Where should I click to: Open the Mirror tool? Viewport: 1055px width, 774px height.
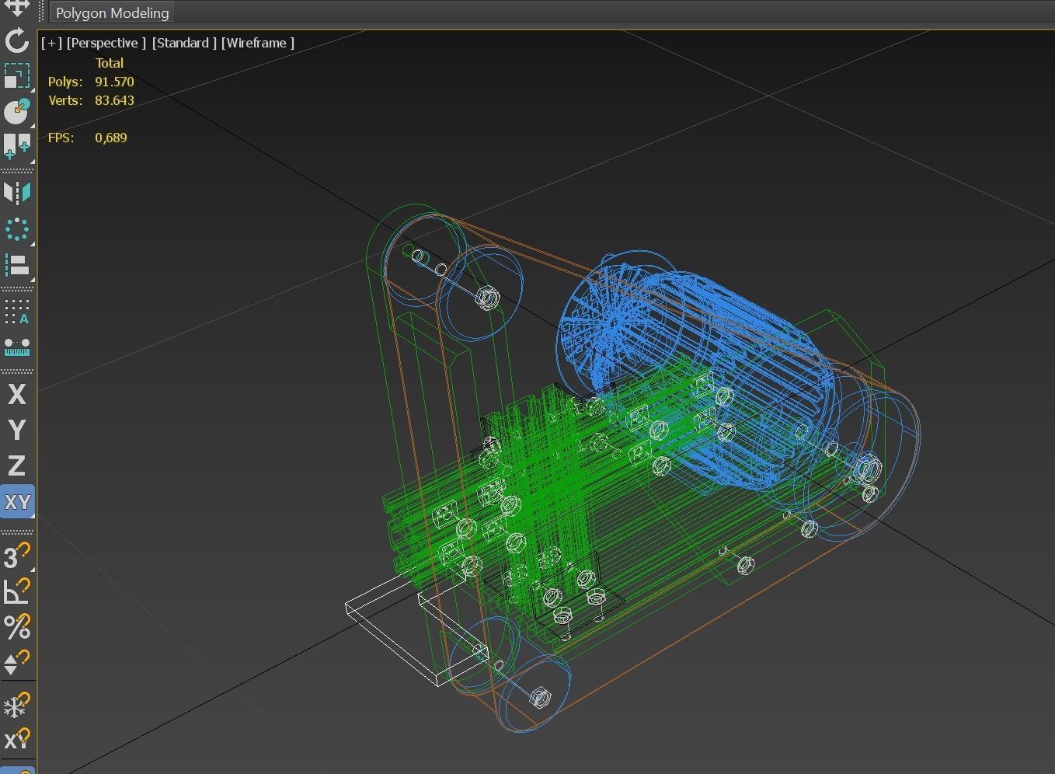pos(16,193)
